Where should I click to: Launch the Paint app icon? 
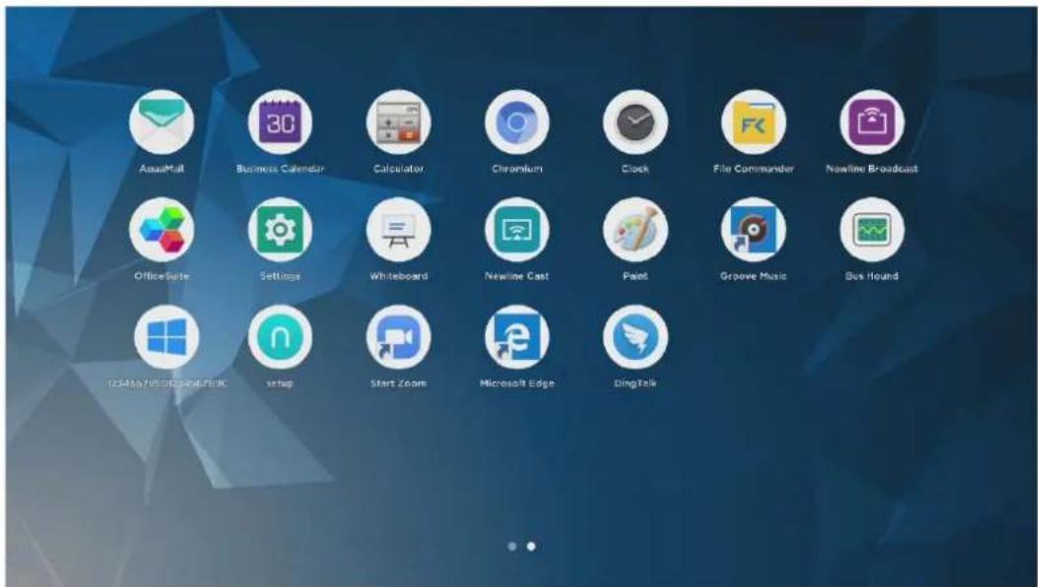point(635,230)
